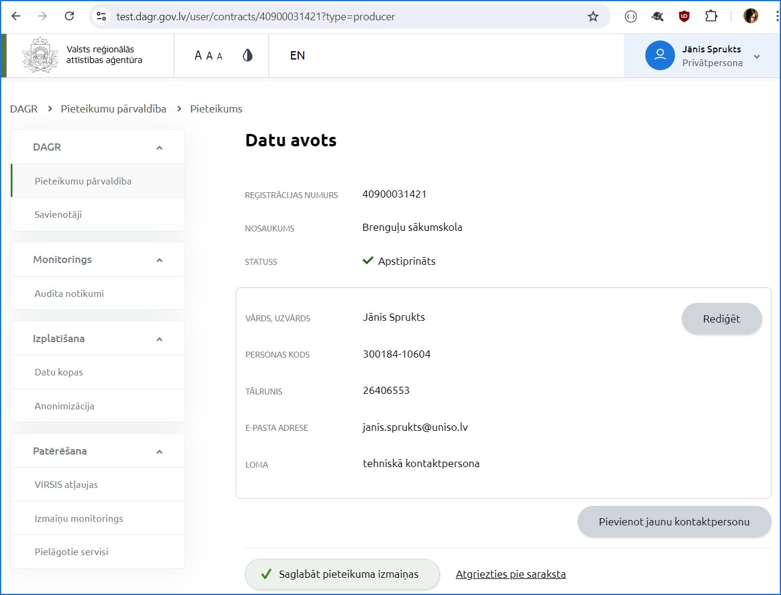Switch language to EN

[x=298, y=55]
